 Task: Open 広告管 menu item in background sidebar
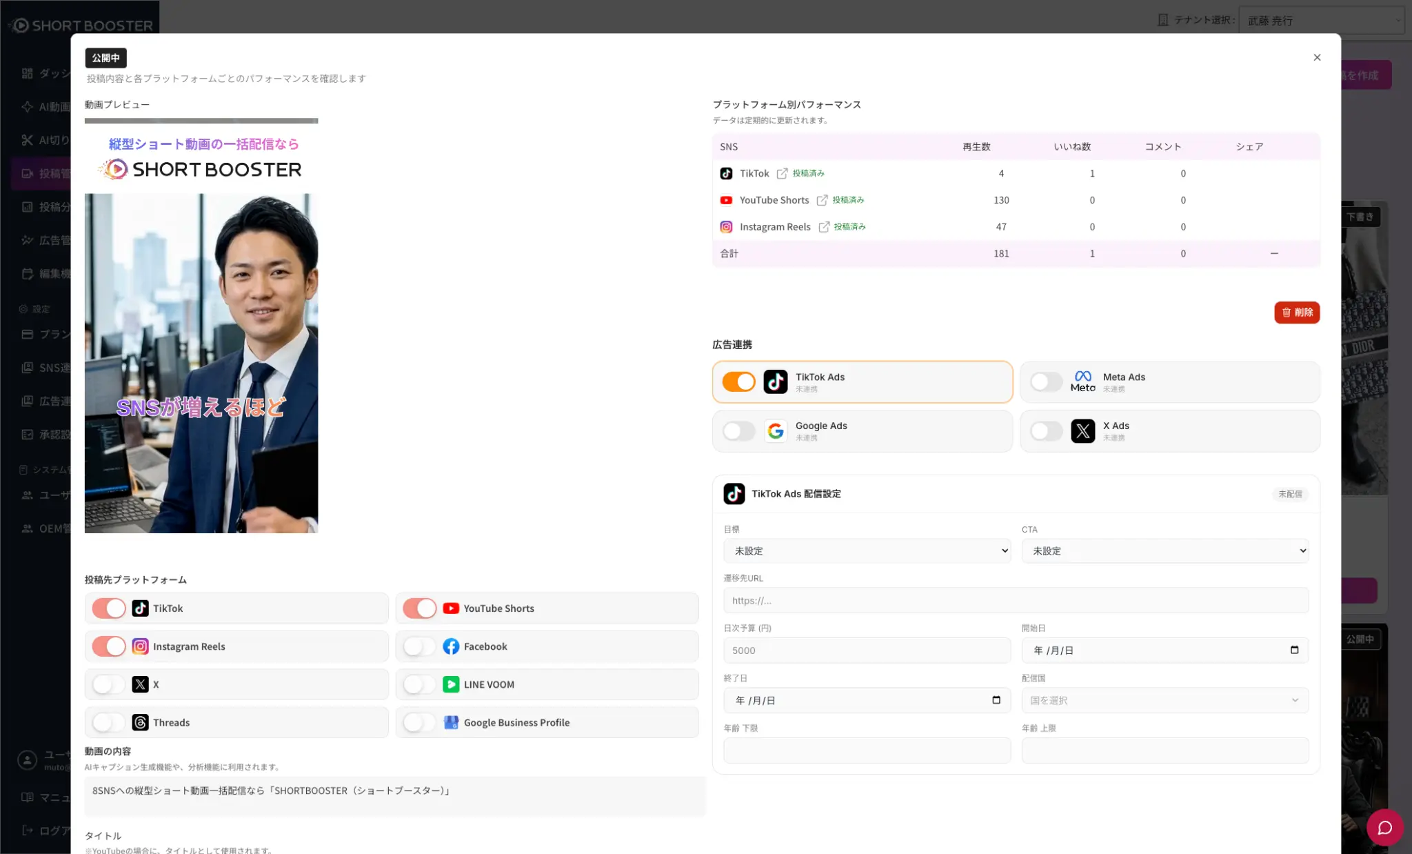pyautogui.click(x=46, y=240)
